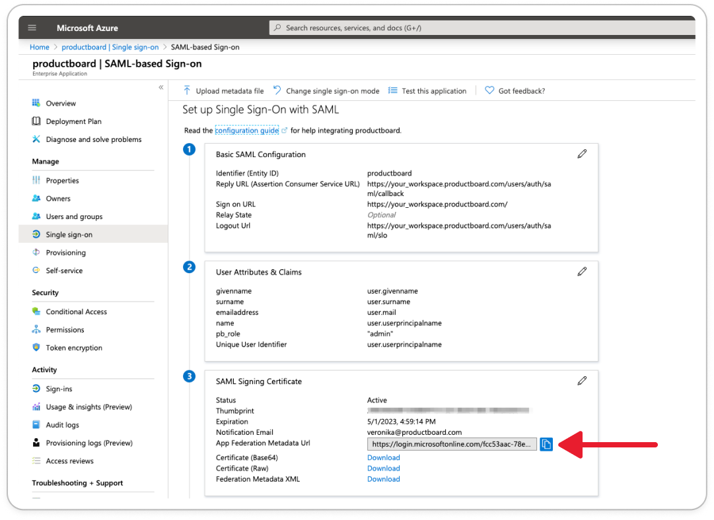Click Test this application
The image size is (714, 520).
pyautogui.click(x=427, y=91)
